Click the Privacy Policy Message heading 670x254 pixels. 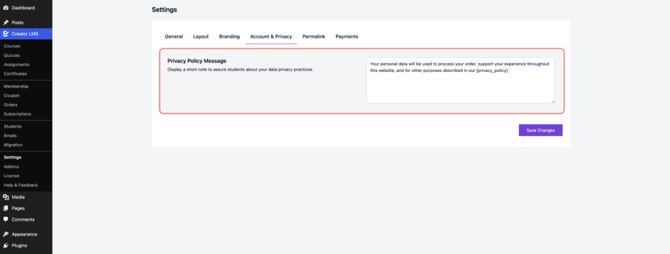(x=197, y=61)
